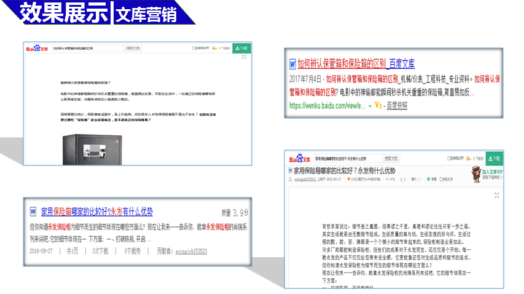This screenshot has width=524, height=294.
Task: Click the V3 credibility badge
Action: point(378,106)
